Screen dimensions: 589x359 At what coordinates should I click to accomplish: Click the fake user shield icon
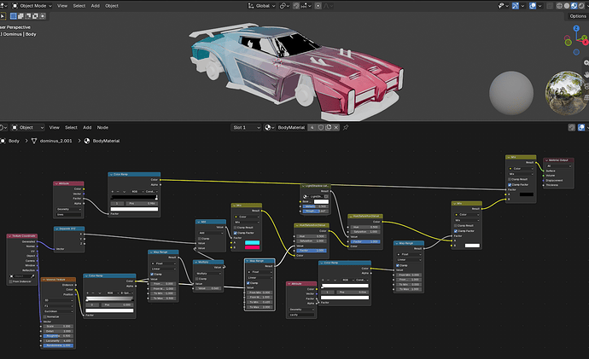[x=321, y=128]
